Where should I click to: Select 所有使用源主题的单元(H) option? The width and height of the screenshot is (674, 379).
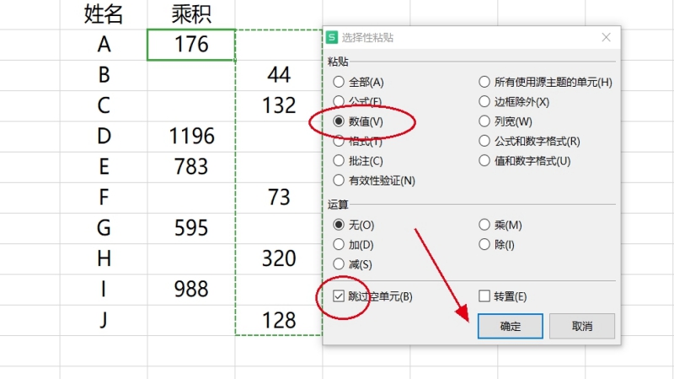(484, 83)
